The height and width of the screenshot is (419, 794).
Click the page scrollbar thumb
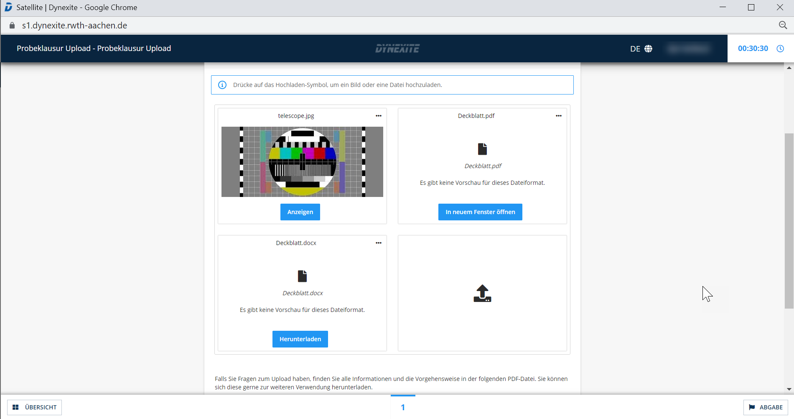[789, 221]
